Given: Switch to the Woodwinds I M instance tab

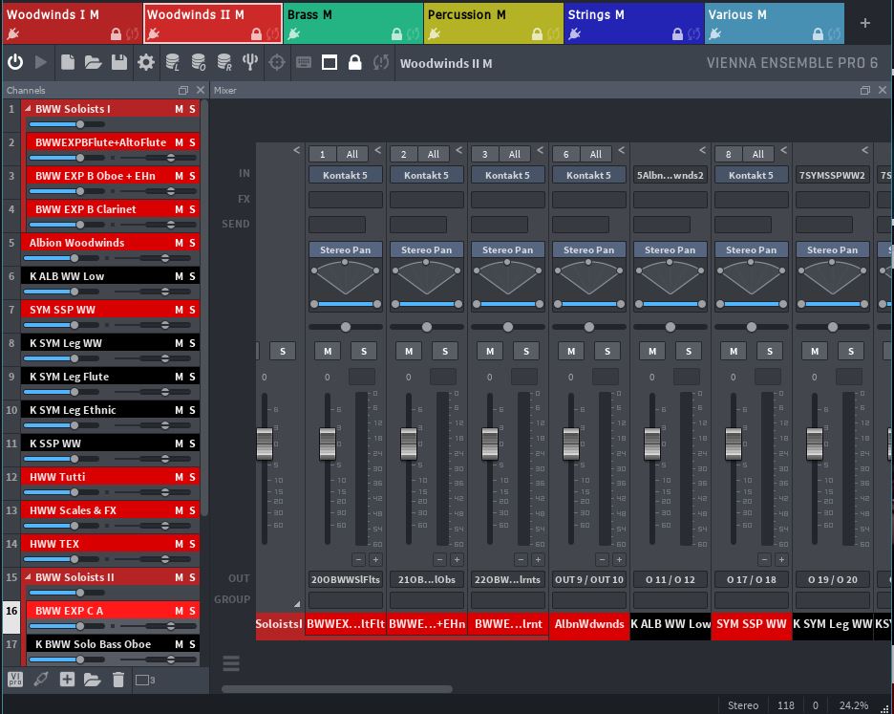Looking at the screenshot, I should [x=72, y=23].
